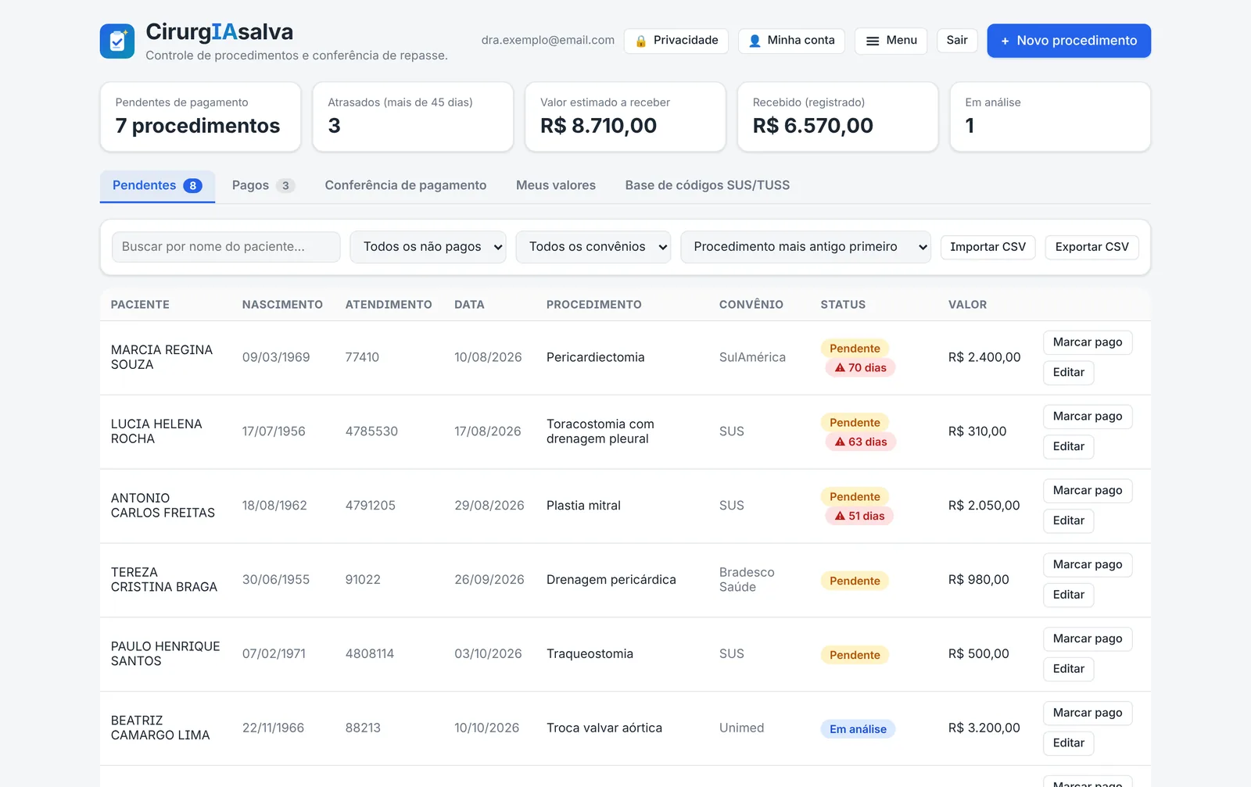1251x787 pixels.
Task: Mark Tereza Cristina Braga's procedure as paid
Action: click(x=1088, y=565)
